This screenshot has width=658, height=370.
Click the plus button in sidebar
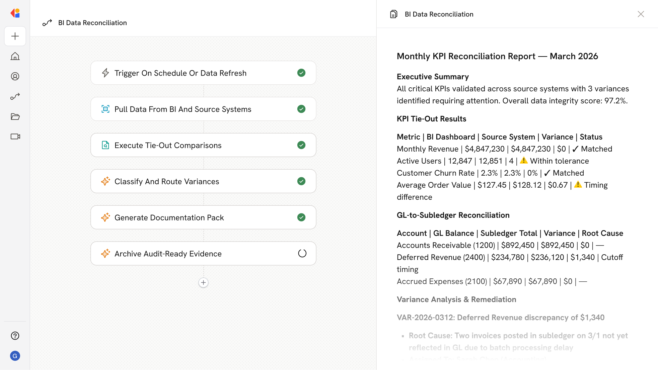(15, 36)
